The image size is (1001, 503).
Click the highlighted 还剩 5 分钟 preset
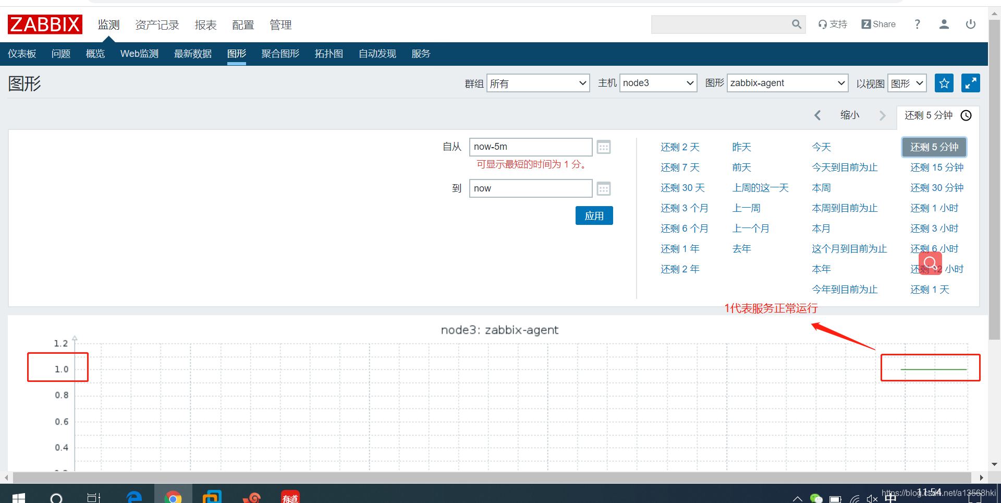pos(934,147)
